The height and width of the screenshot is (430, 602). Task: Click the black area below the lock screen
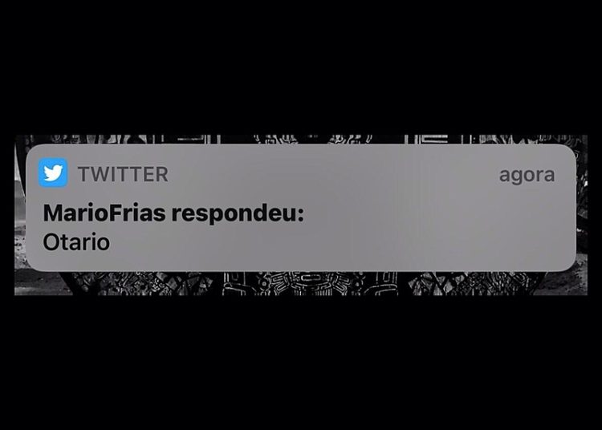click(301, 363)
